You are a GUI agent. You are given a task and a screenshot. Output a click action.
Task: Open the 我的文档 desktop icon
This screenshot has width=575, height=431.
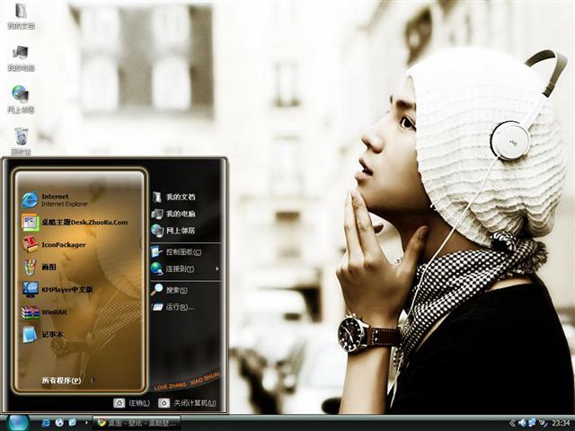[21, 16]
